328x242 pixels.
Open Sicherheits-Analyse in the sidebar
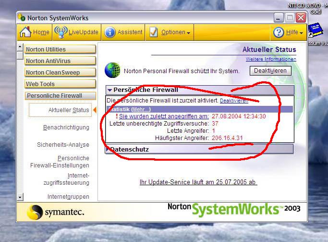point(63,145)
